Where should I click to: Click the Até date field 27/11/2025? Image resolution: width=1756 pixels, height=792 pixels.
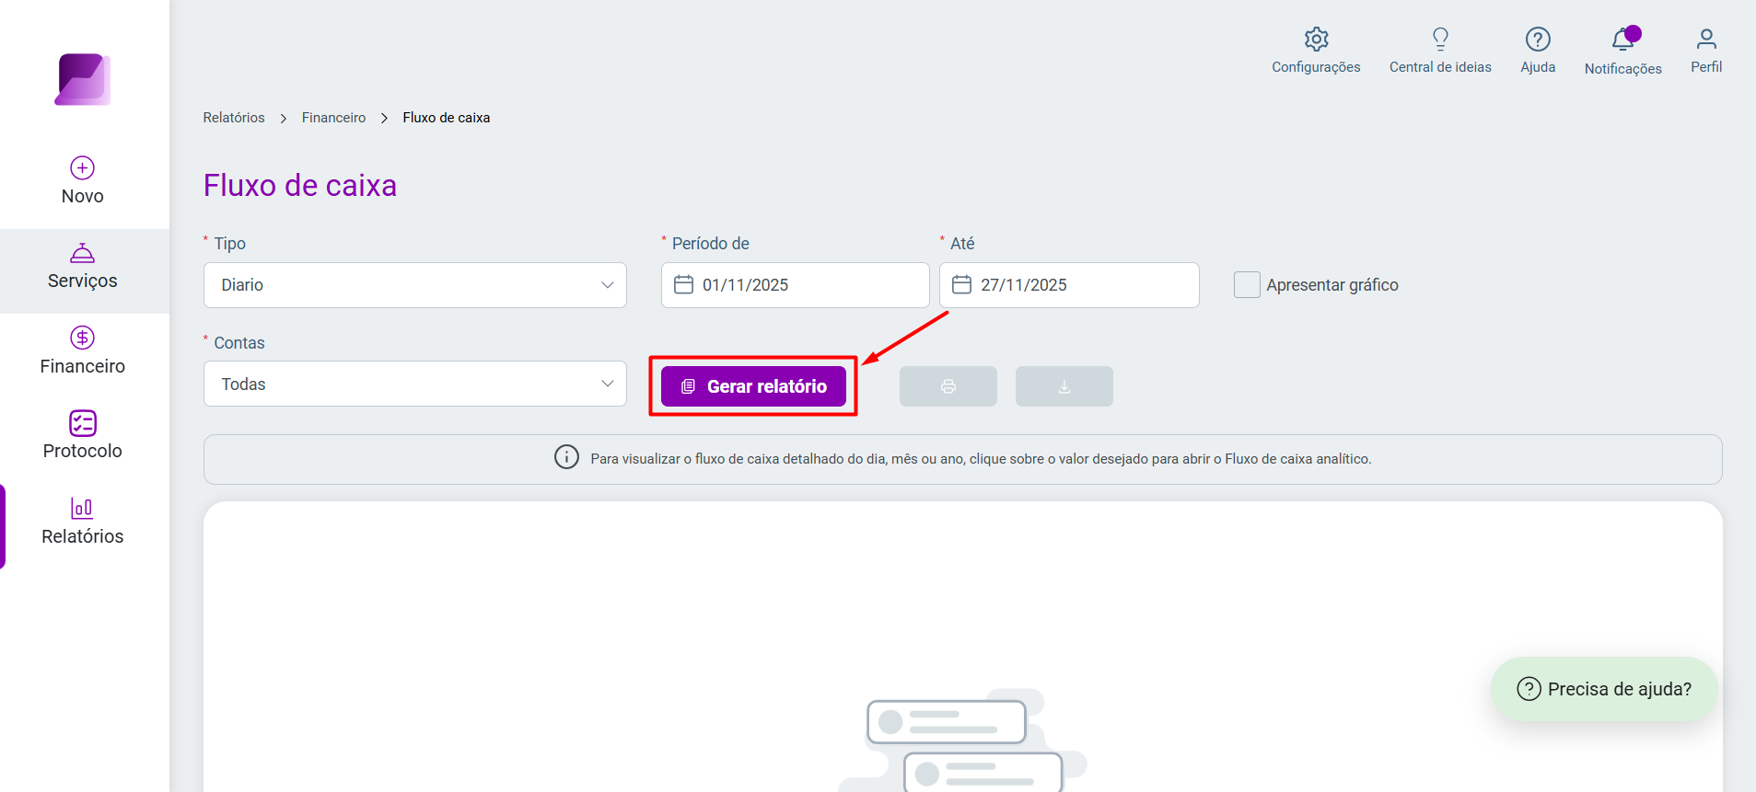click(x=1069, y=285)
